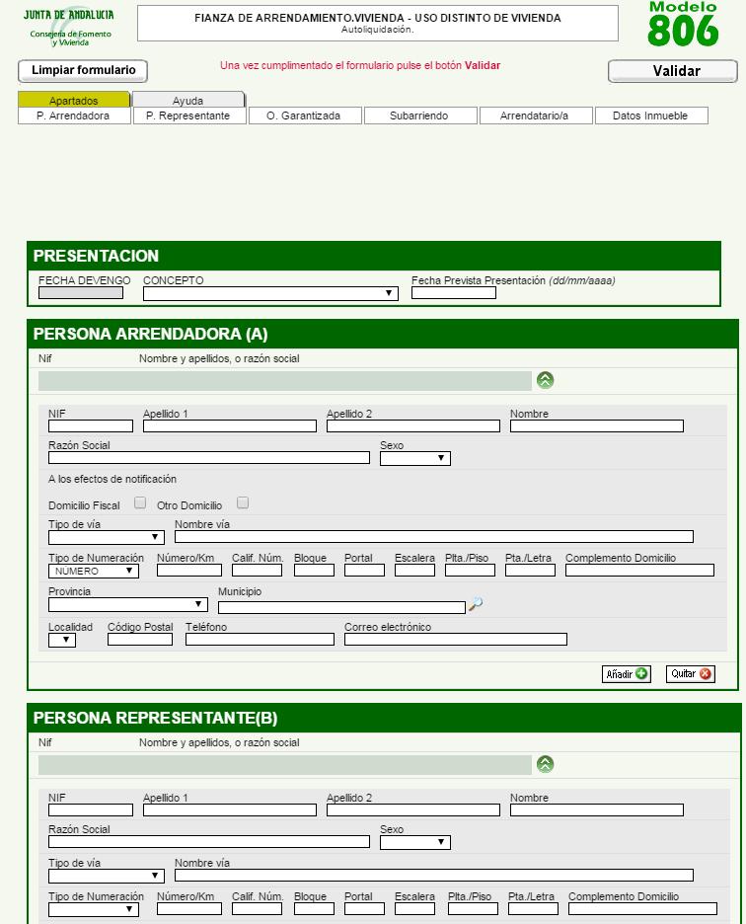The height and width of the screenshot is (924, 746).
Task: Click Apellido 1 field in Persona Arrendadora
Action: coord(230,426)
